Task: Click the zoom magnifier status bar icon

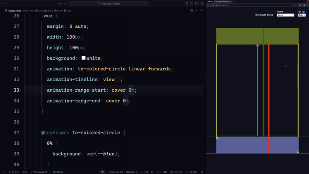Action: point(102,172)
